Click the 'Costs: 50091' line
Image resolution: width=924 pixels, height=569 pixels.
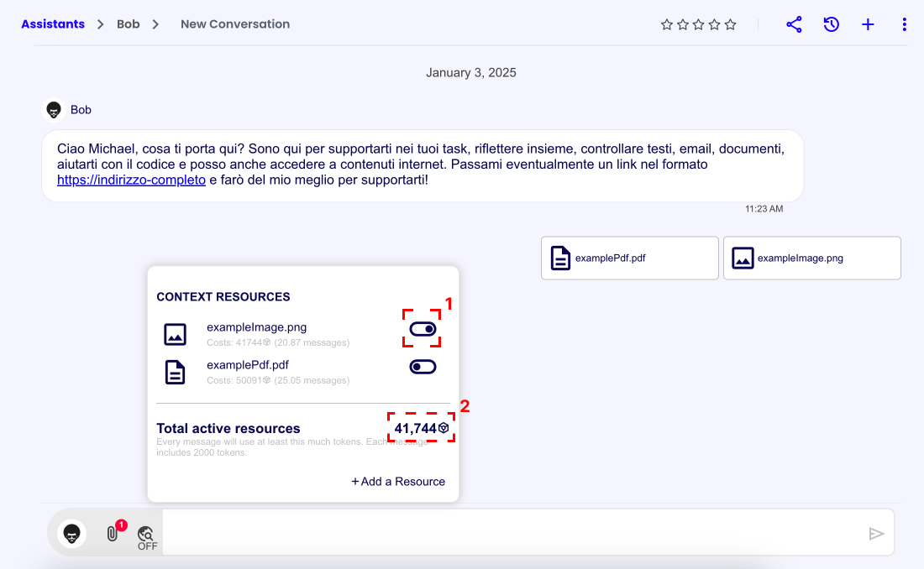(x=277, y=380)
